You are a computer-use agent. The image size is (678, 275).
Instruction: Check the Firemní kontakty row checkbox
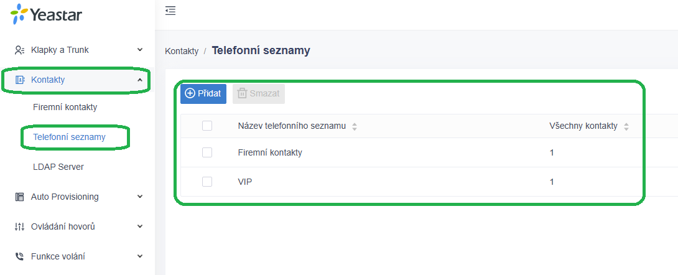[207, 152]
